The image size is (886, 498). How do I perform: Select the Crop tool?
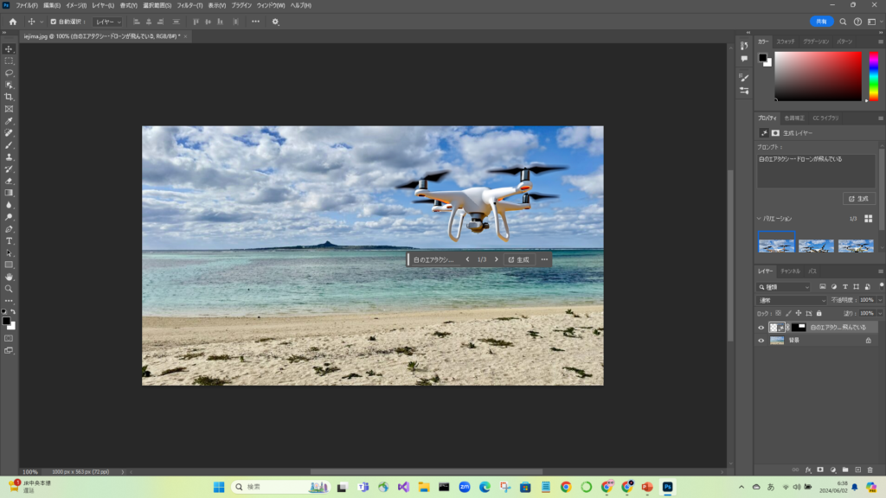tap(9, 97)
